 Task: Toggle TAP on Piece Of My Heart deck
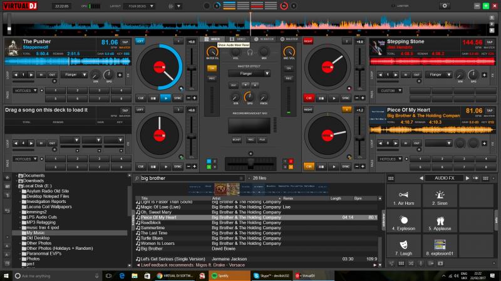[490, 111]
